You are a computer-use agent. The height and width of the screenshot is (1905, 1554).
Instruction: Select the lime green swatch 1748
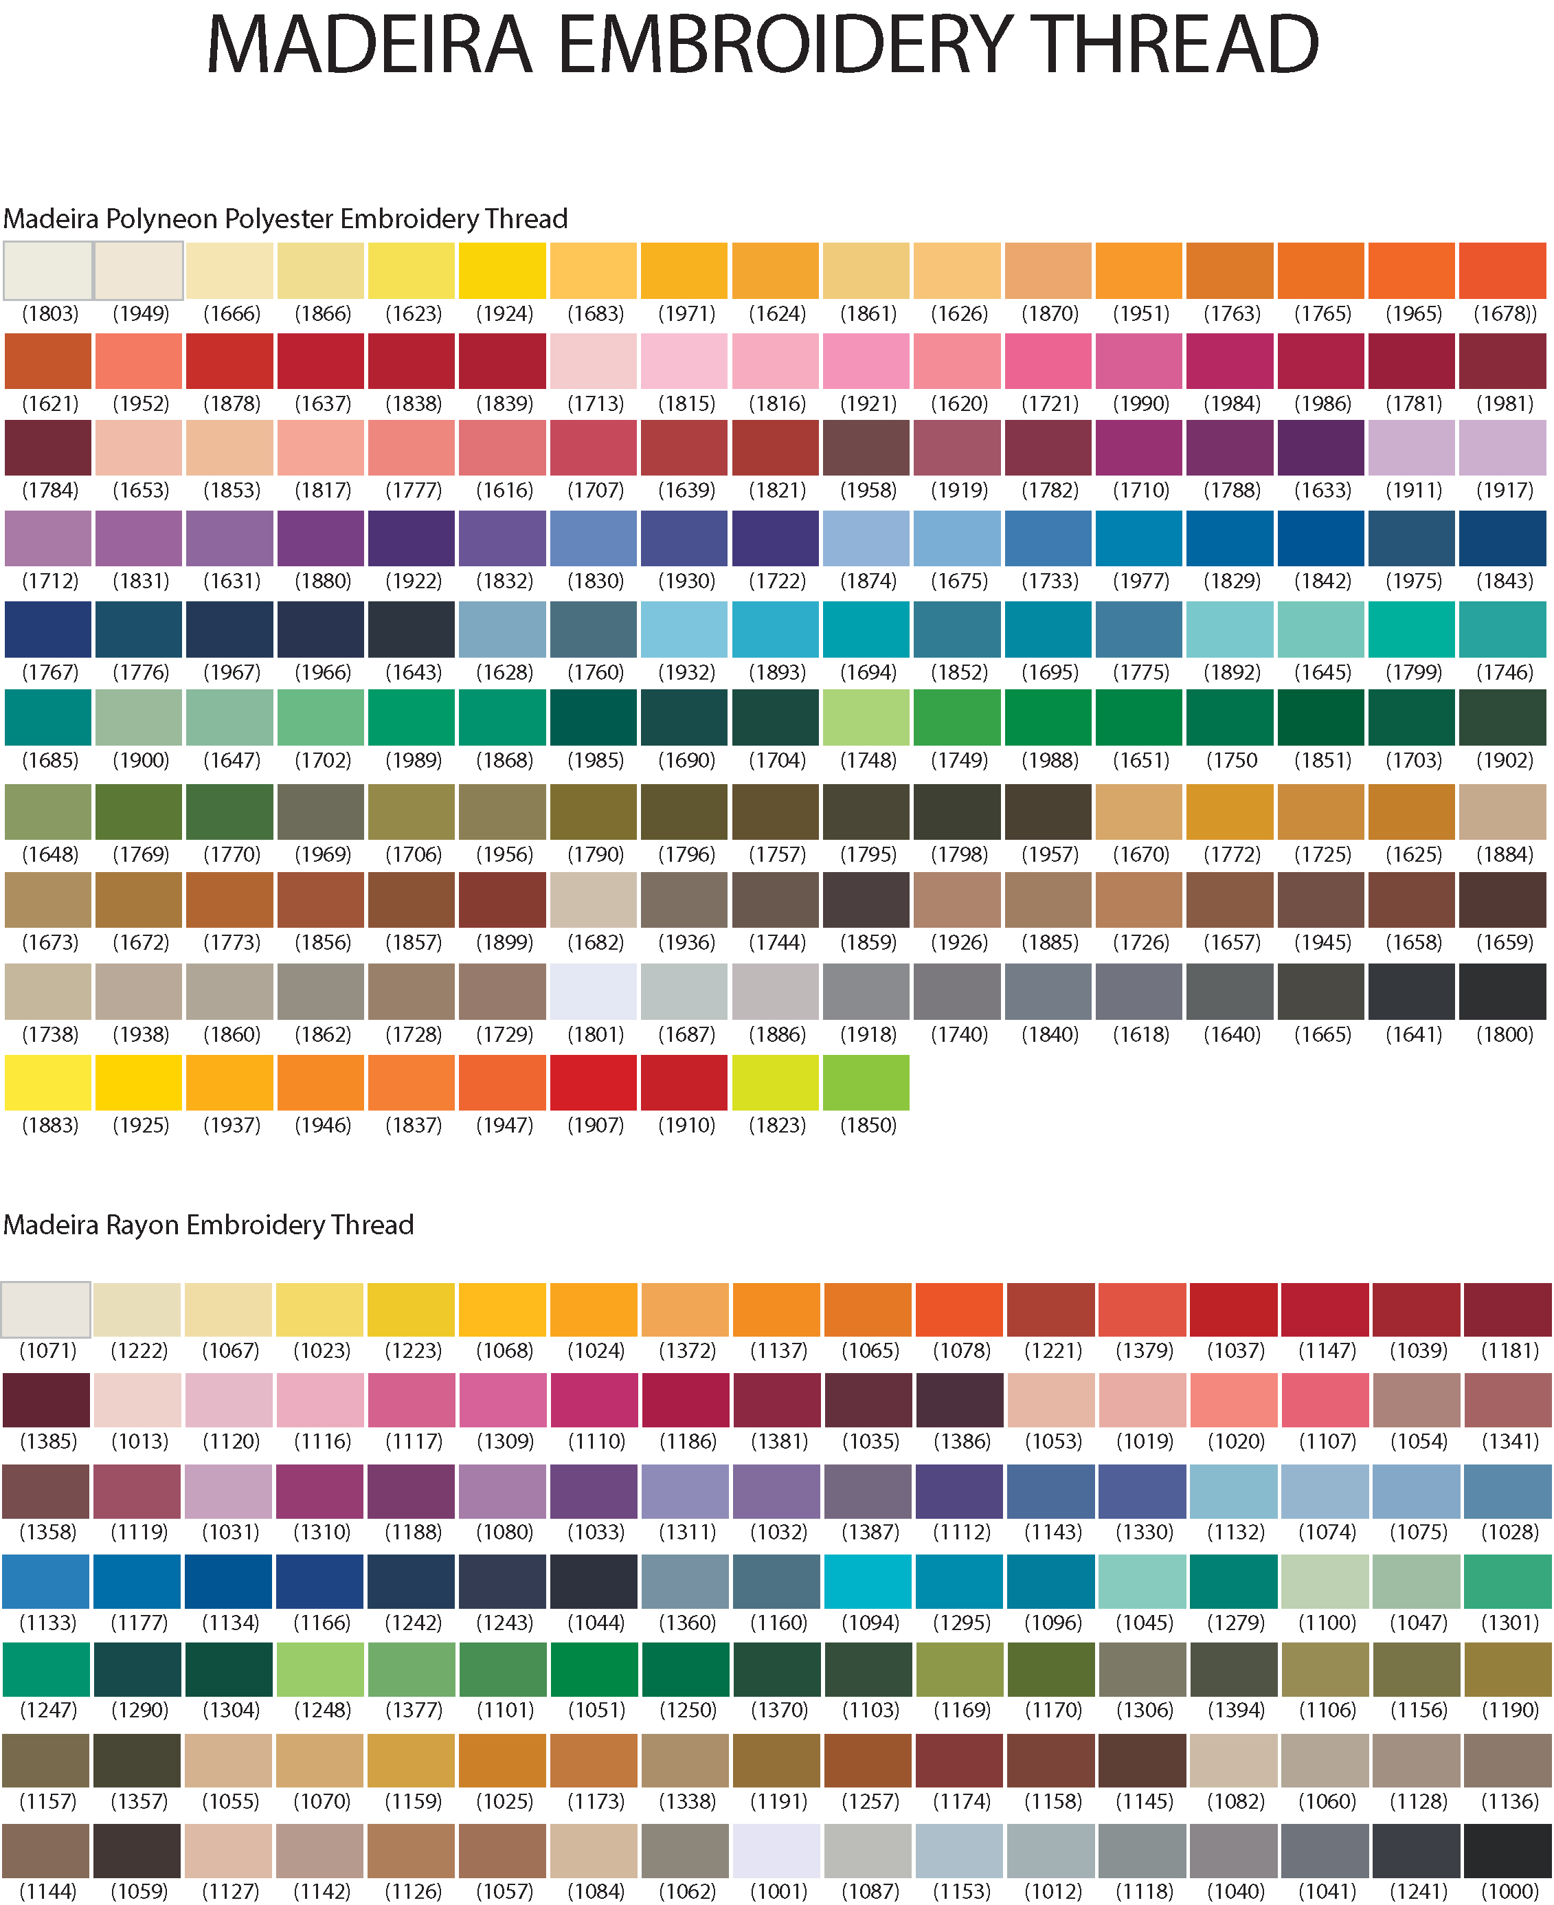click(x=866, y=718)
